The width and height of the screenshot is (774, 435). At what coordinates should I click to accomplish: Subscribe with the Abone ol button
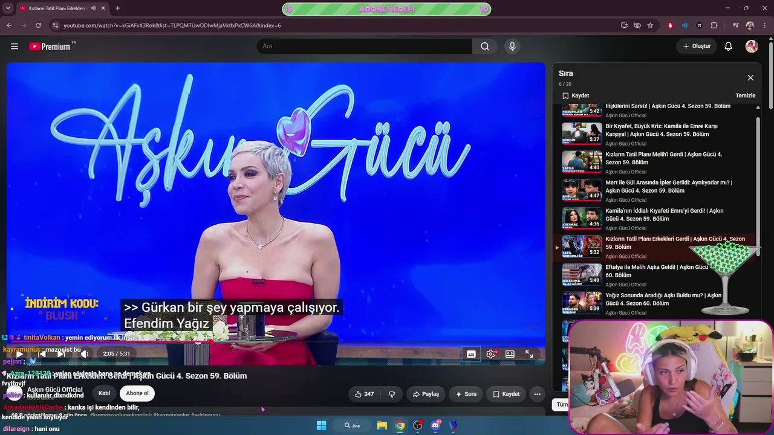[137, 393]
